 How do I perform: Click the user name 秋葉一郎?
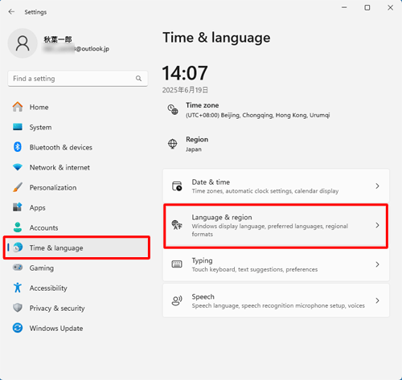pos(58,39)
